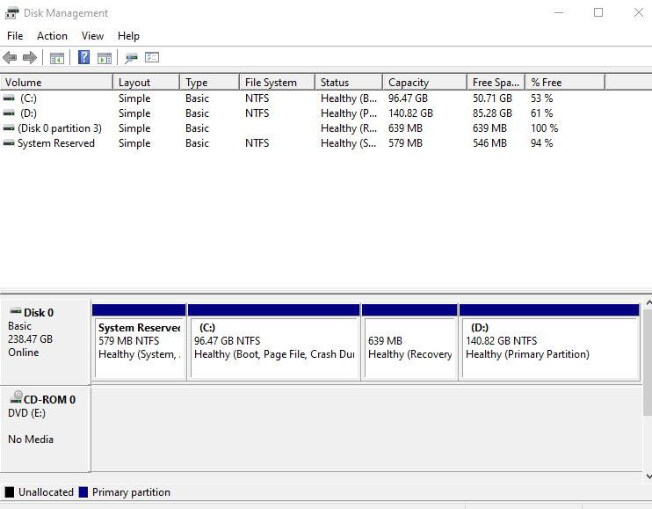Sort by File System column header
Viewport: 652px width, 509px height.
[278, 83]
